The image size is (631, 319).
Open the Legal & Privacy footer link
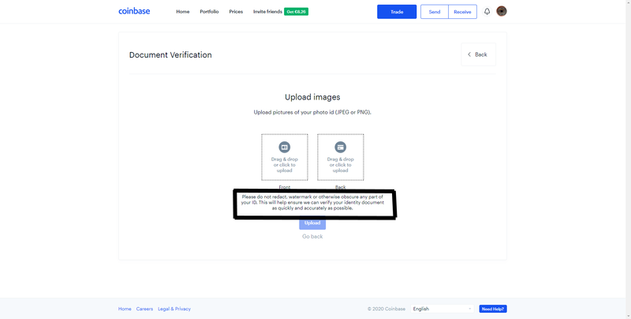tap(174, 309)
